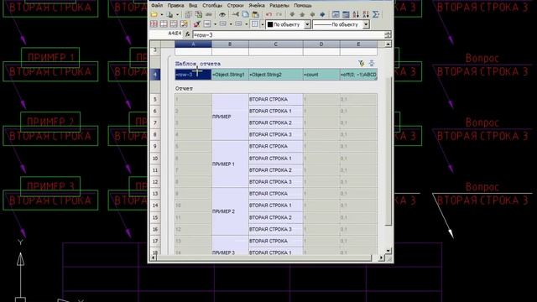Select column E header
This screenshot has height=302, width=537.
click(358, 44)
